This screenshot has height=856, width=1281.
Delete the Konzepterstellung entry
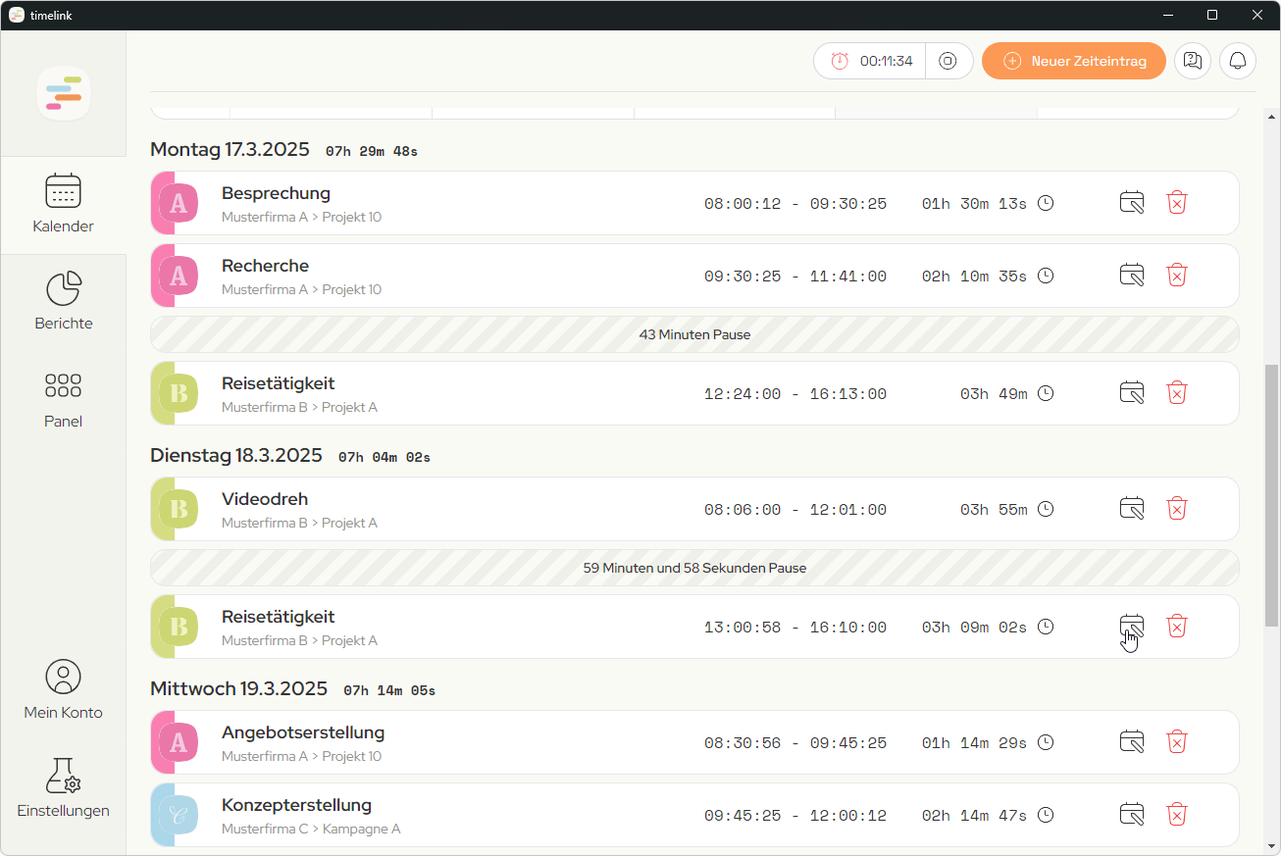click(x=1177, y=815)
